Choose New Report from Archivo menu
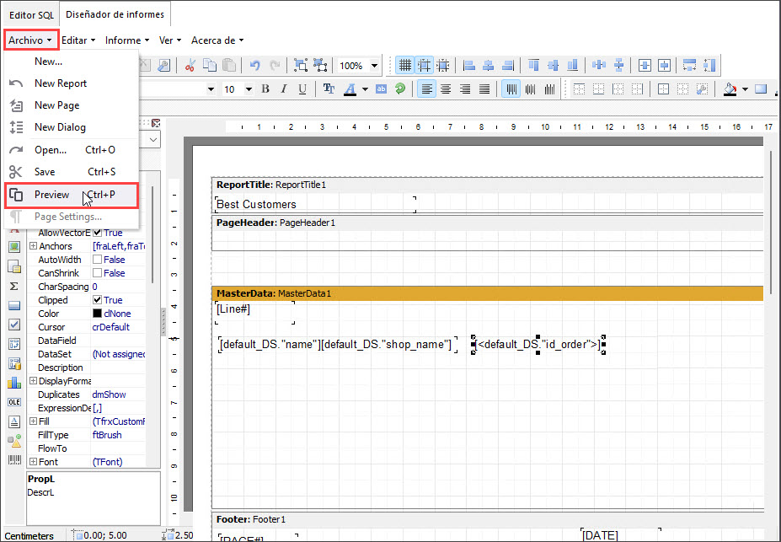781x542 pixels. (x=71, y=83)
